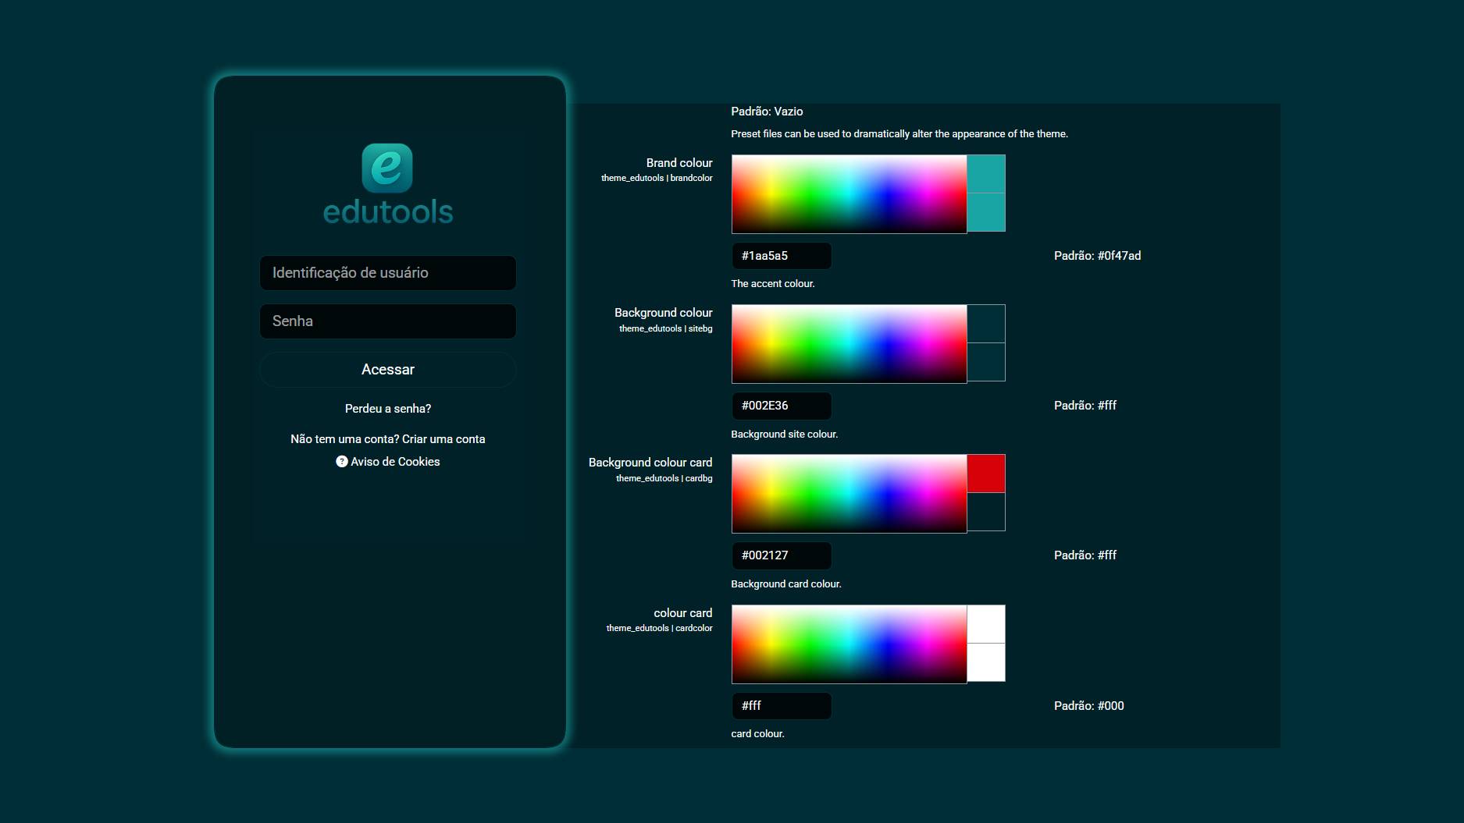Focus the Identificação de usuário field
The height and width of the screenshot is (823, 1464).
[387, 273]
